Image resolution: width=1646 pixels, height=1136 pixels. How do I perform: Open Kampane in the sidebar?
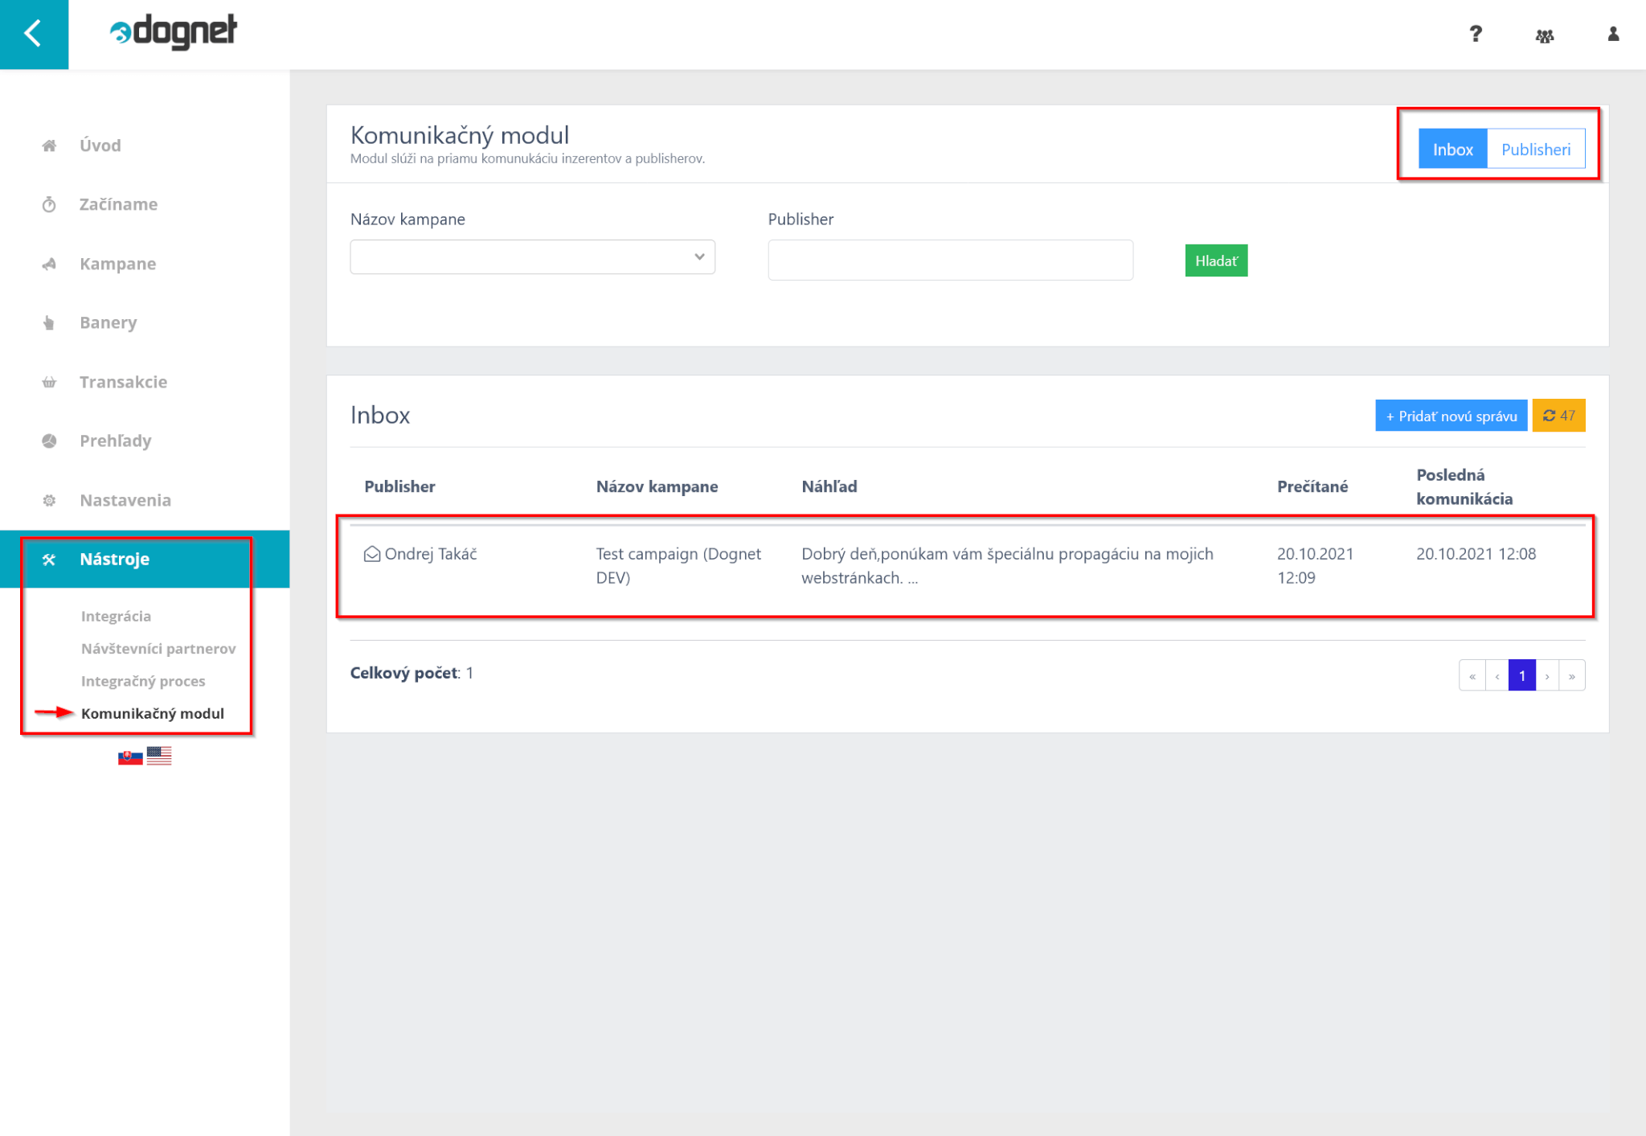coord(117,264)
